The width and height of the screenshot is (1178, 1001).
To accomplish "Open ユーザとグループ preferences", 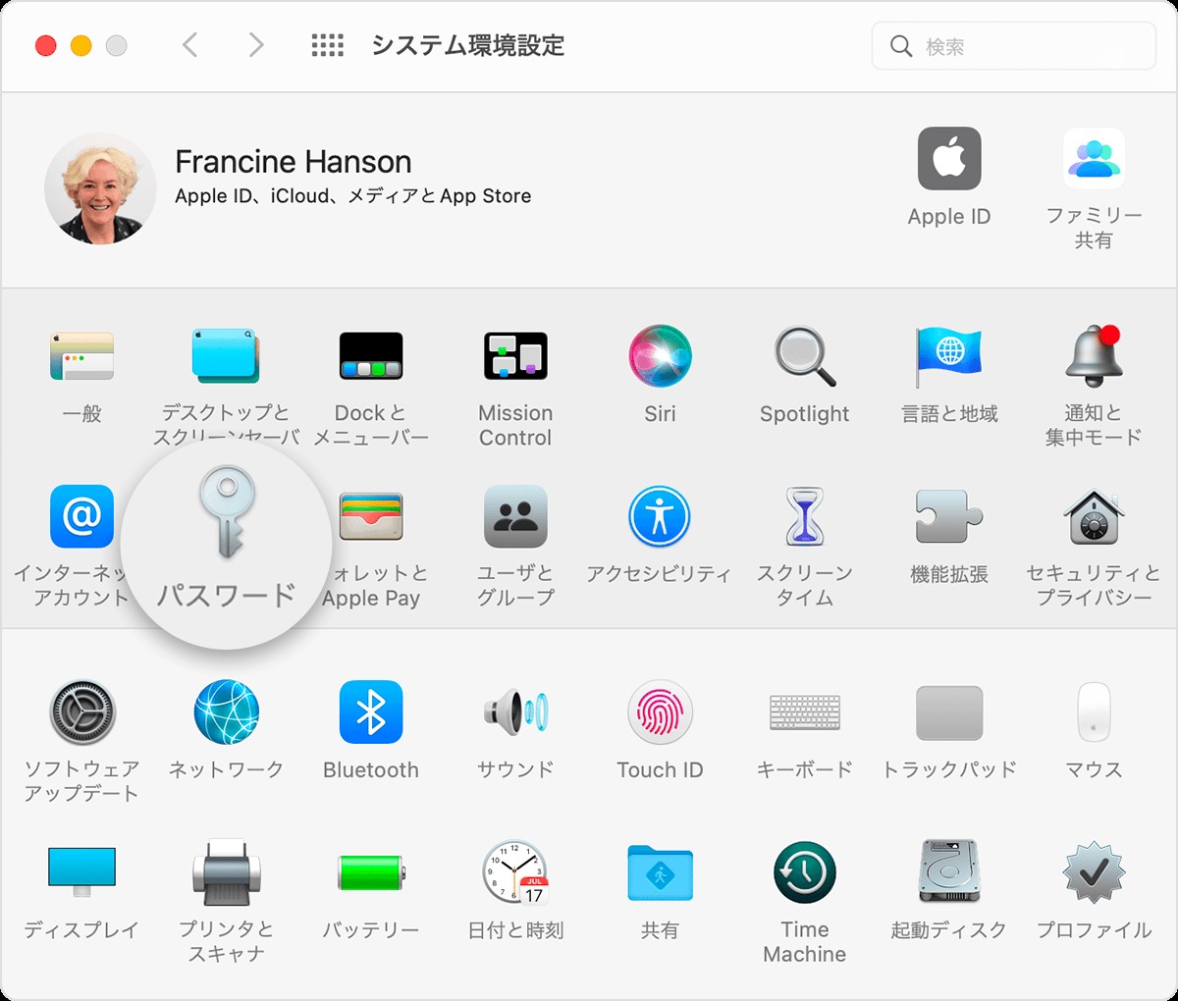I will (x=515, y=516).
